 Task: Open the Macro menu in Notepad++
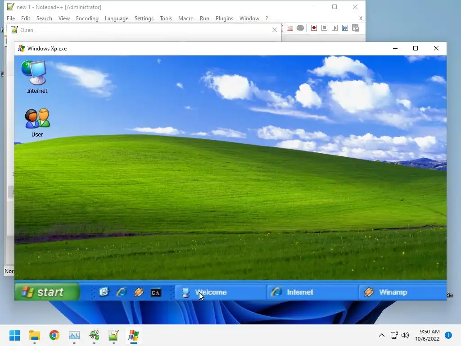click(186, 18)
